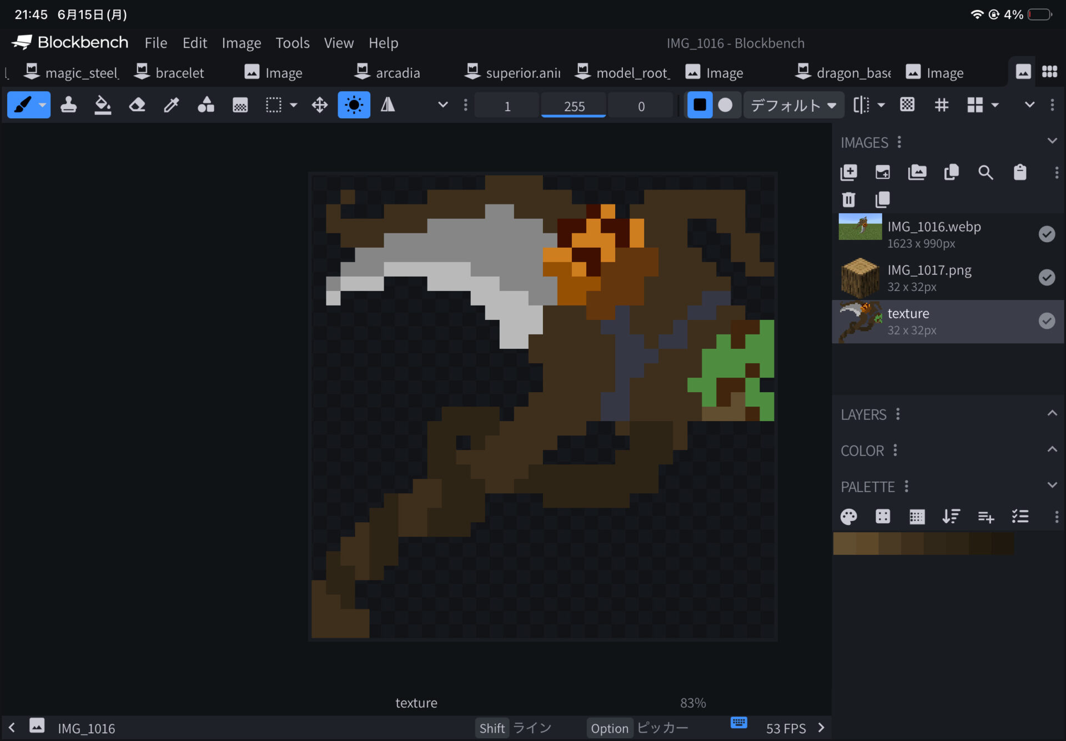The width and height of the screenshot is (1066, 741).
Task: Select IMG_1016.webp image entry
Action: (948, 234)
